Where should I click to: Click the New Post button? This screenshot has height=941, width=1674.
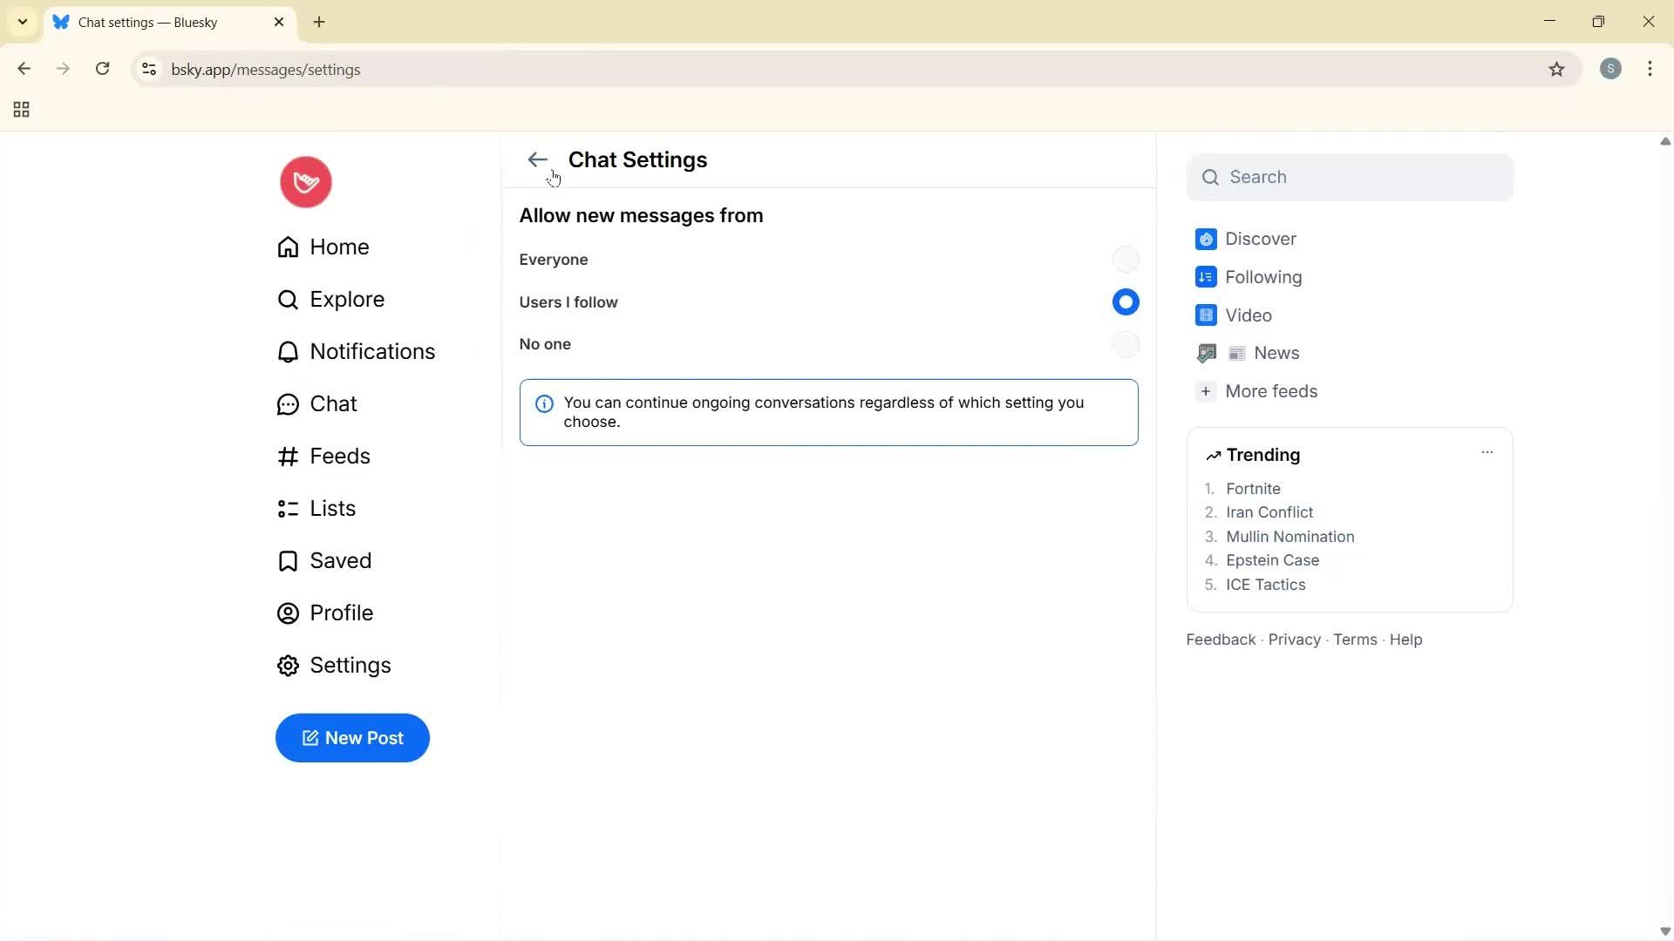coord(352,738)
